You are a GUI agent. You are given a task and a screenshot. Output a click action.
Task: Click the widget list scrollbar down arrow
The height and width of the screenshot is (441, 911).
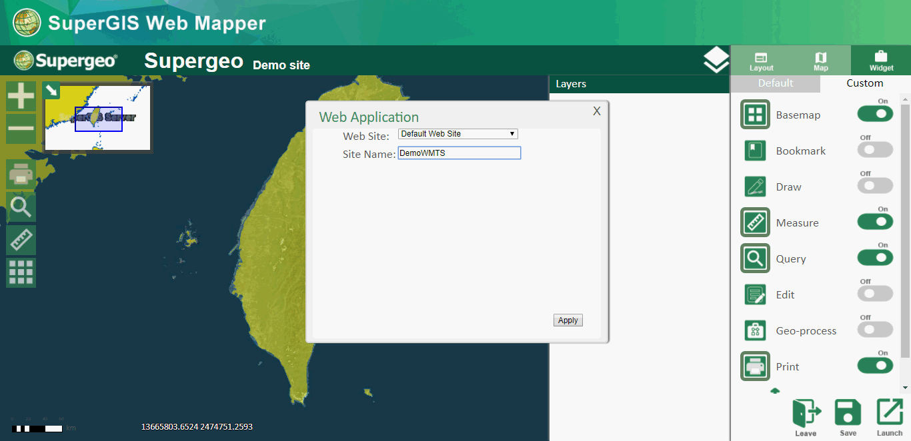[905, 387]
